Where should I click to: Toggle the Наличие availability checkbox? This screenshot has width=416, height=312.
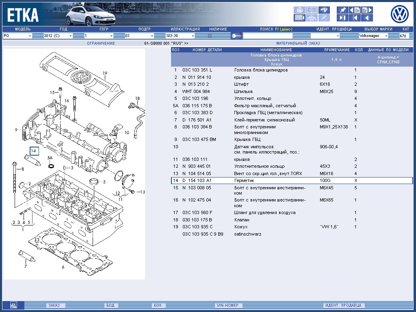[x=210, y=36]
